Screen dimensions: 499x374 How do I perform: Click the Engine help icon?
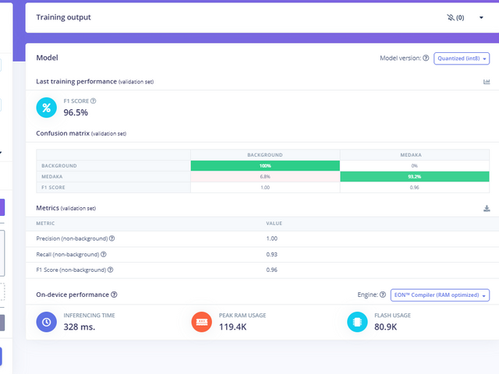[x=382, y=295]
